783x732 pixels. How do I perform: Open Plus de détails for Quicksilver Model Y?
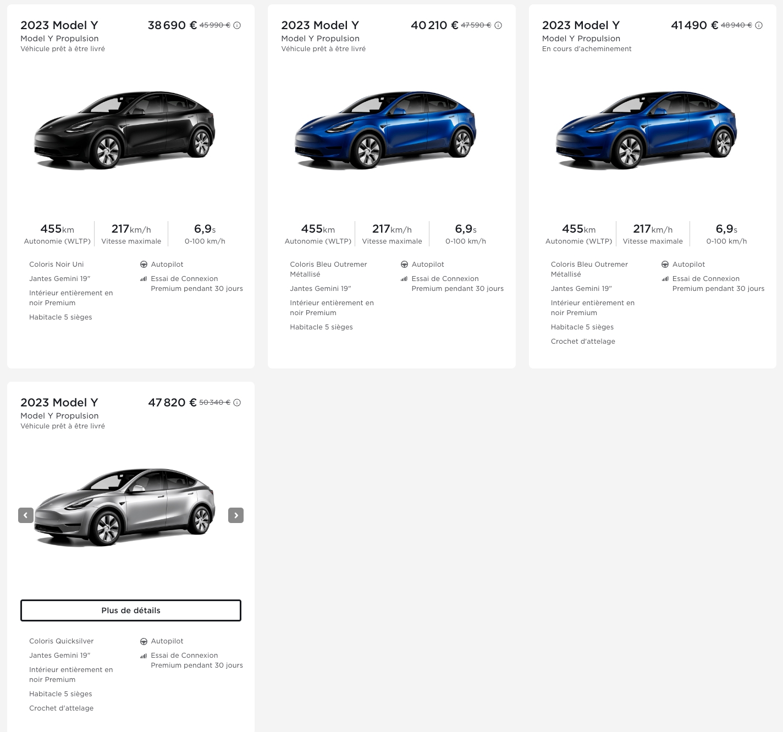click(131, 610)
